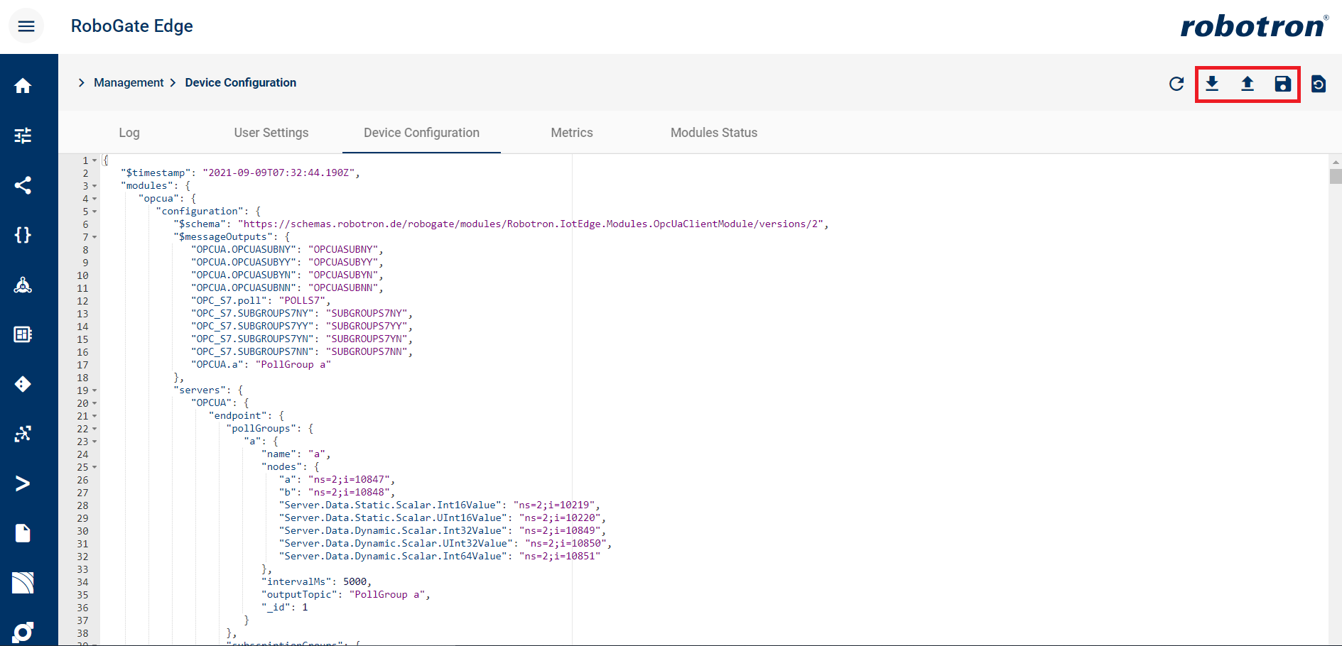Collapse the "nodes" block at line 25
The image size is (1342, 646).
[x=94, y=467]
